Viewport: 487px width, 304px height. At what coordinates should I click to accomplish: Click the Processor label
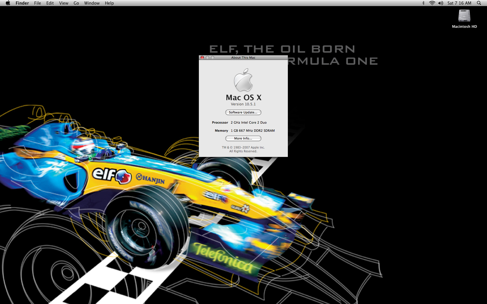(220, 122)
